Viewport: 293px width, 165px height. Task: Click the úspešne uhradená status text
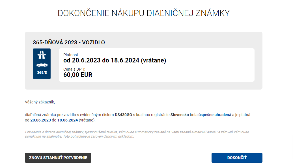pos(215,115)
